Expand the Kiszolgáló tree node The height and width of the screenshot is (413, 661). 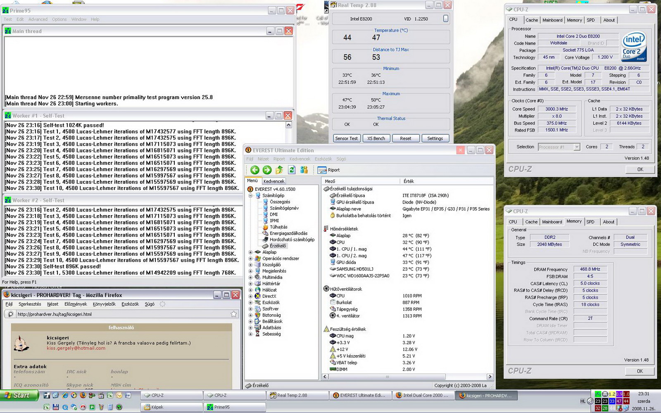(250, 265)
